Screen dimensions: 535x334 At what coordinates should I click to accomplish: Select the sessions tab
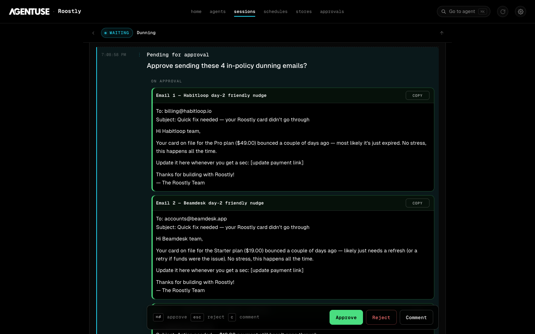pyautogui.click(x=244, y=12)
